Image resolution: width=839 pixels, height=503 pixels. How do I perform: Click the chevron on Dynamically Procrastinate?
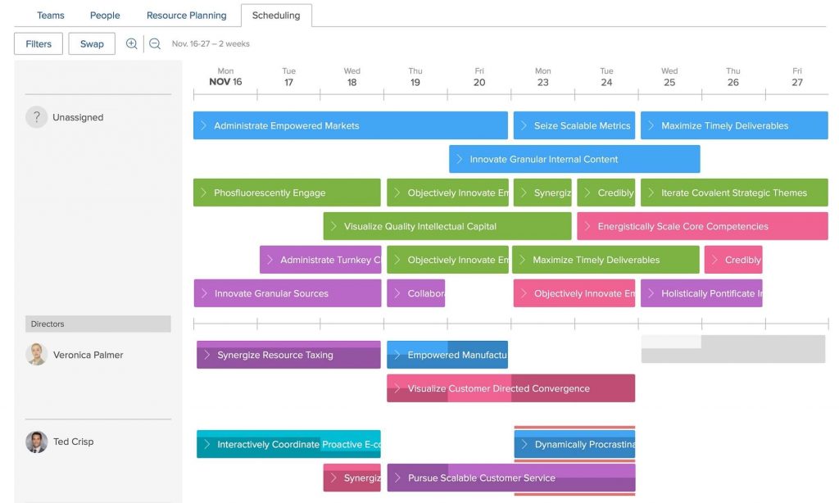coord(524,444)
